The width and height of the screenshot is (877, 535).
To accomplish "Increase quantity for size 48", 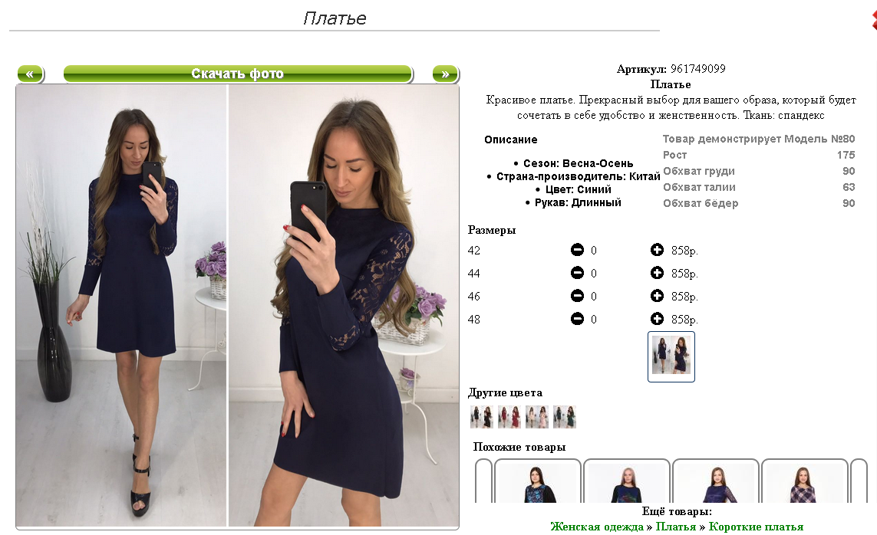I will pyautogui.click(x=657, y=318).
